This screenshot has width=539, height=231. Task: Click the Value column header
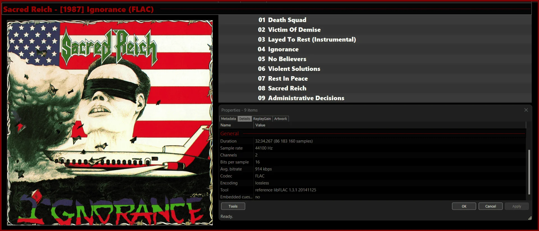click(x=390, y=125)
